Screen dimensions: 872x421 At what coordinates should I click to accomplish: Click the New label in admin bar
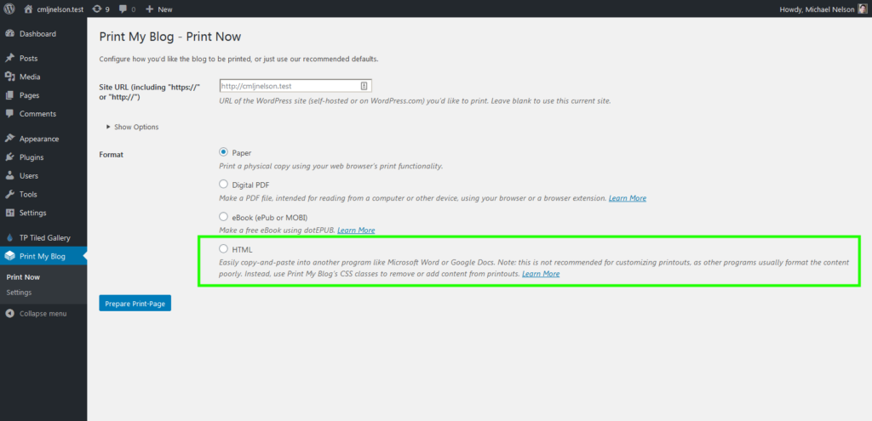click(164, 9)
